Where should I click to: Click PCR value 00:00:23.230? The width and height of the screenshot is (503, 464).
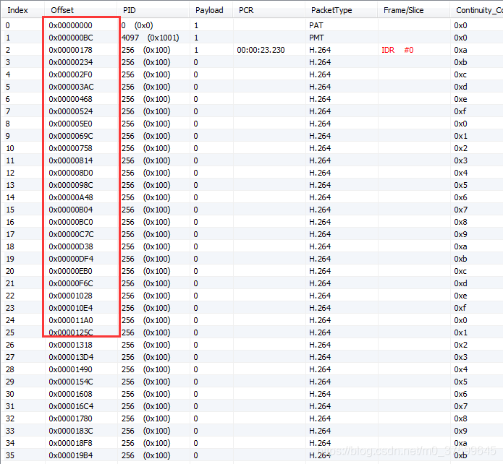pyautogui.click(x=261, y=50)
